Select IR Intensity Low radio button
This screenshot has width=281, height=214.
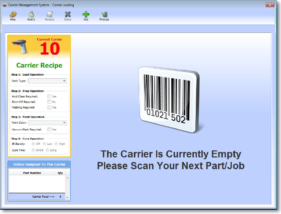pyautogui.click(x=44, y=144)
